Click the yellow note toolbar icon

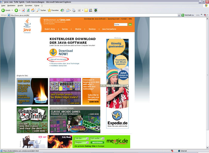(x=86, y=10)
